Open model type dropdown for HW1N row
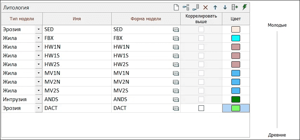This screenshot has height=140, width=300. coord(39,47)
